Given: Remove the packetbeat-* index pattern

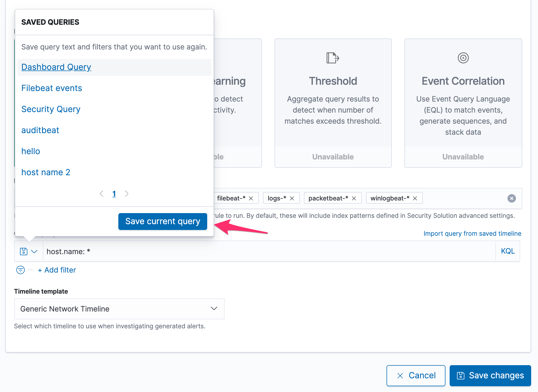Looking at the screenshot, I should (x=354, y=198).
